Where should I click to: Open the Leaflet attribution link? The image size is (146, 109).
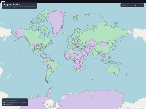coord(124,108)
